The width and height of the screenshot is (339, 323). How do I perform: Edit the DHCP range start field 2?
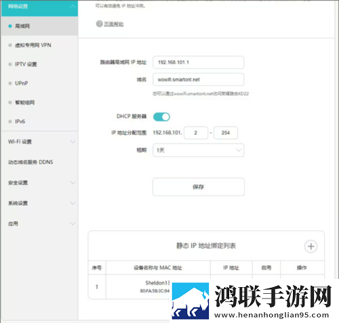[196, 133]
